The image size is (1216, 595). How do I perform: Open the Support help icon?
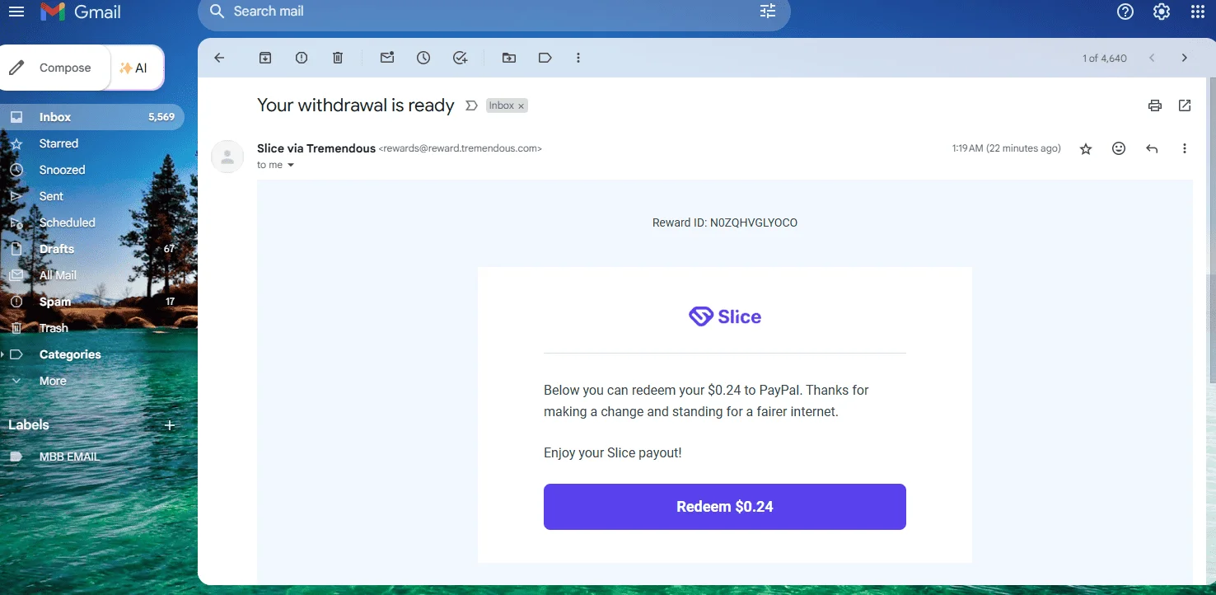coord(1125,12)
